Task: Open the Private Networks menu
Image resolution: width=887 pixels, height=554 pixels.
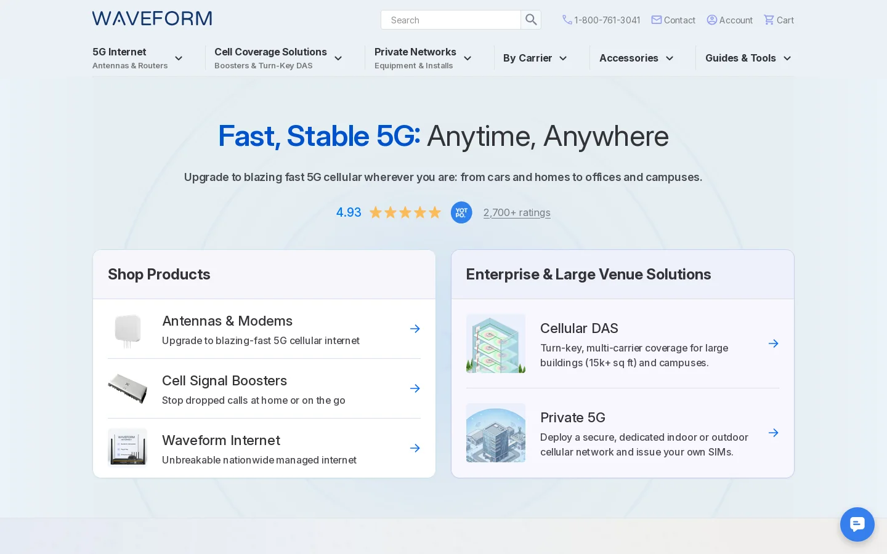Action: [415, 58]
